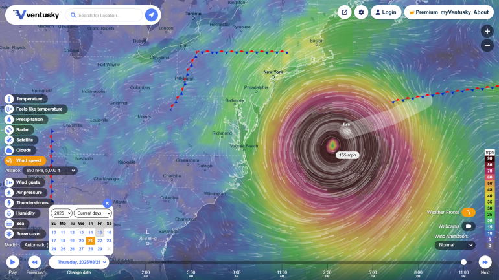Screen dimensions: 499x280
Task: Toggle the Webcams switch
Action: pyautogui.click(x=468, y=226)
